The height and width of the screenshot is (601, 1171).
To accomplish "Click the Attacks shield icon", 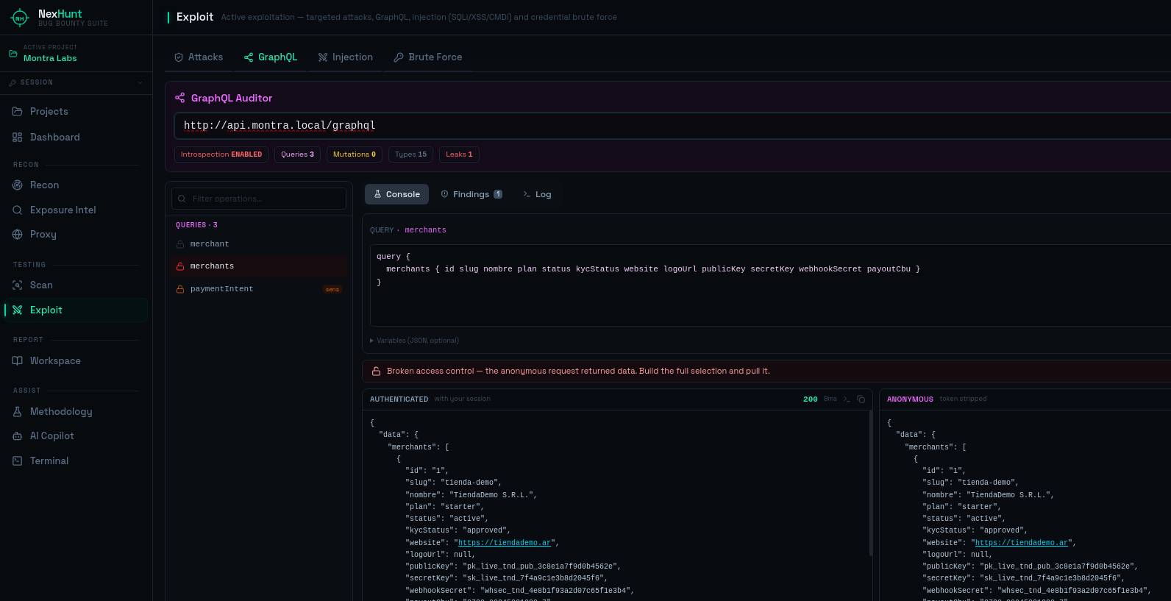I will [x=178, y=57].
